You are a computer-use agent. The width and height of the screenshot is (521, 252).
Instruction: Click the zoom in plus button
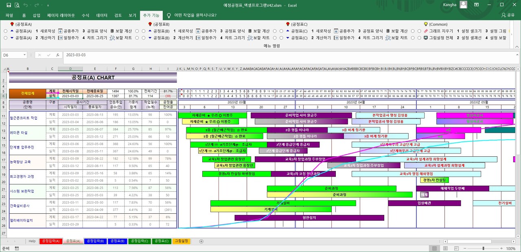pos(501,248)
